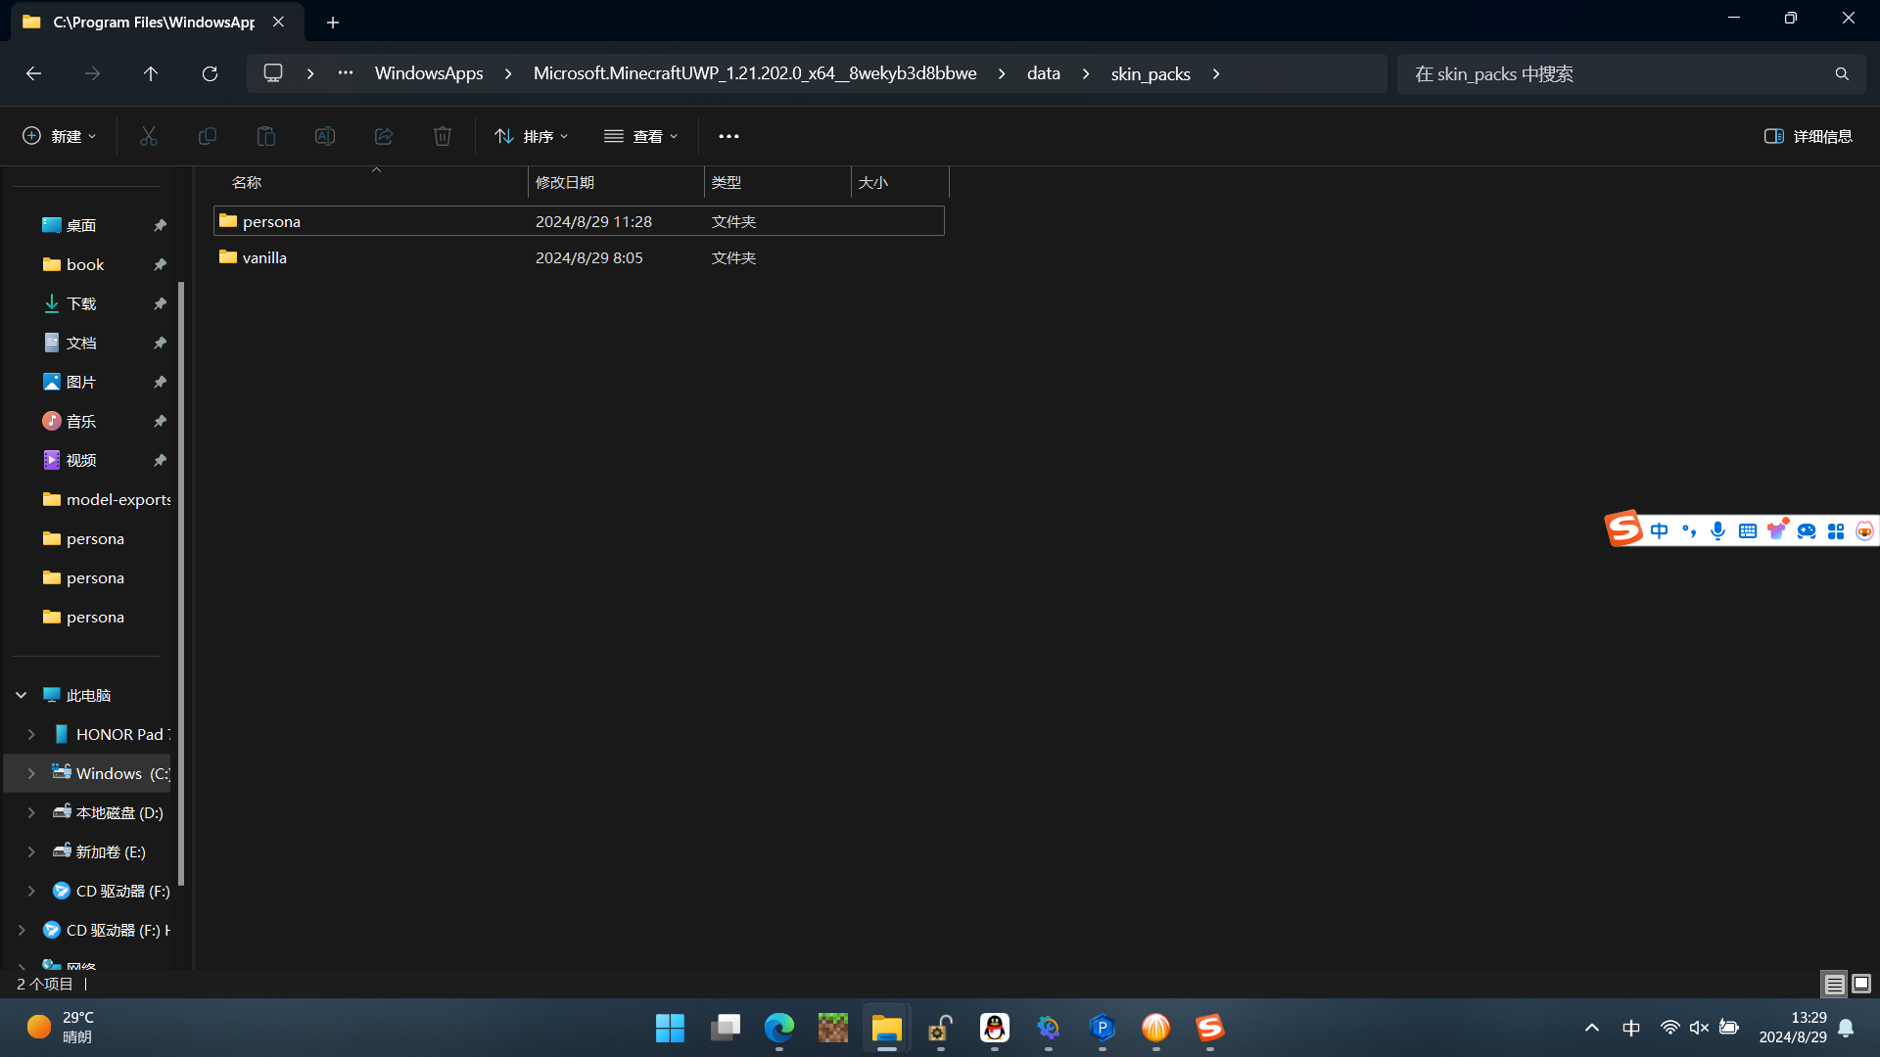Select the vanilla folder row
This screenshot has width=1880, height=1057.
pyautogui.click(x=579, y=257)
